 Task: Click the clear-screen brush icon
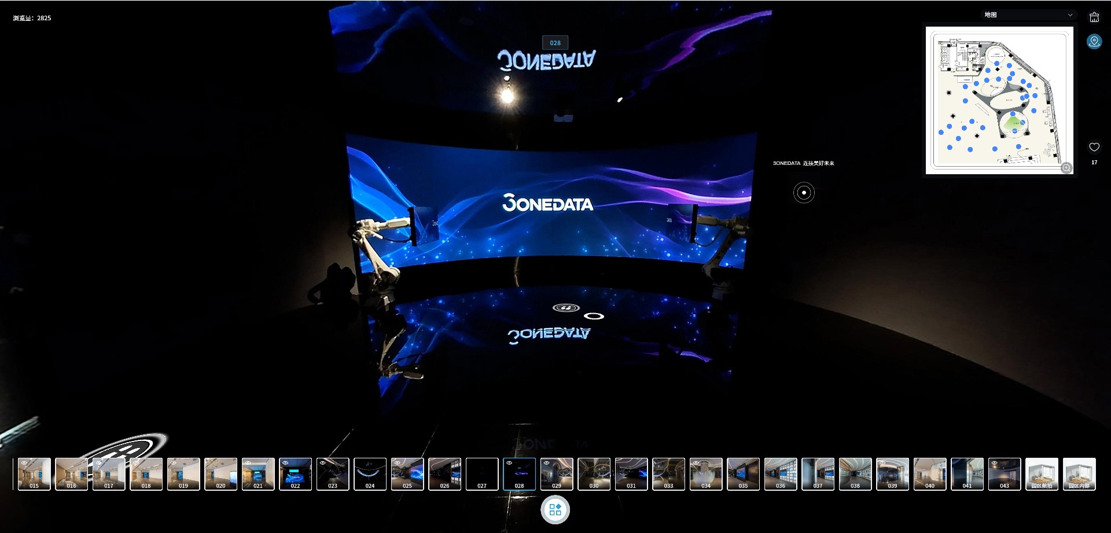click(x=1094, y=17)
